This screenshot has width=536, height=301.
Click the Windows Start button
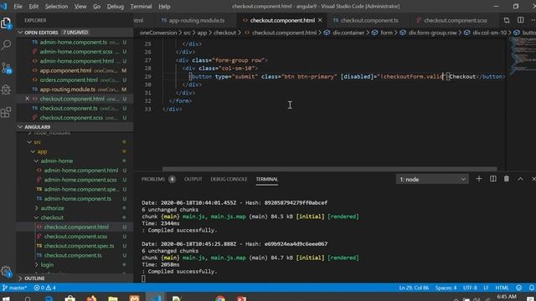(6, 298)
